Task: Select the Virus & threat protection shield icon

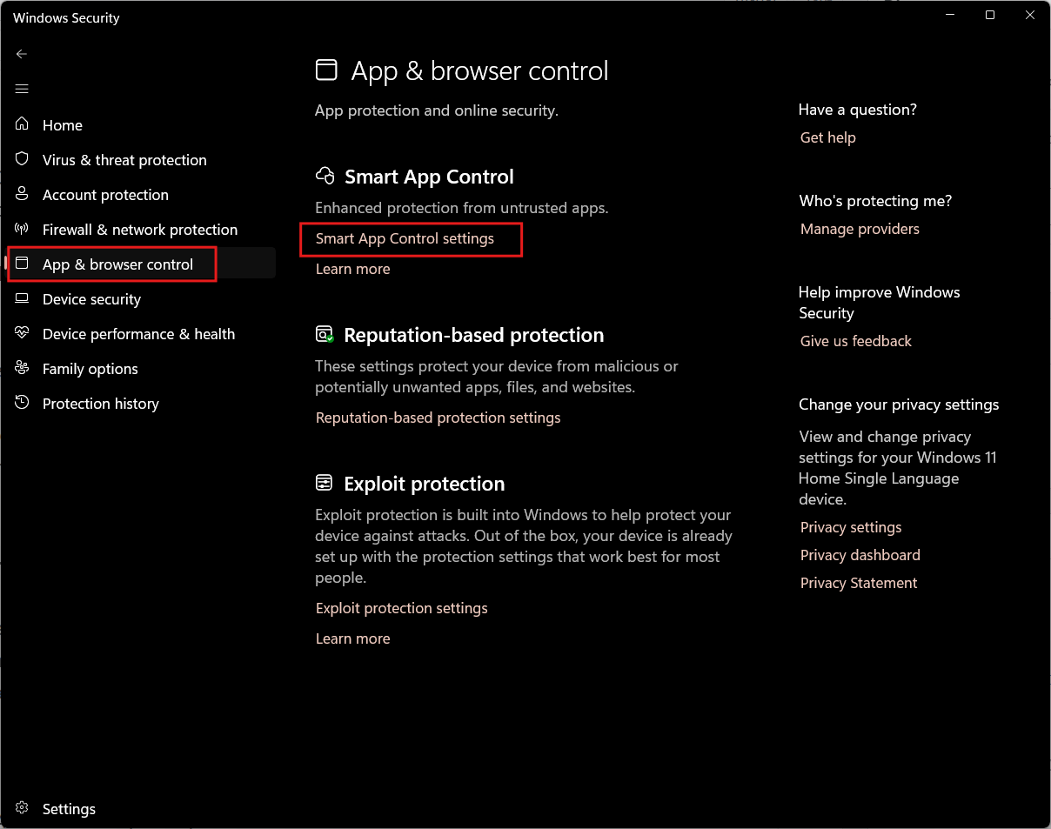Action: point(21,159)
